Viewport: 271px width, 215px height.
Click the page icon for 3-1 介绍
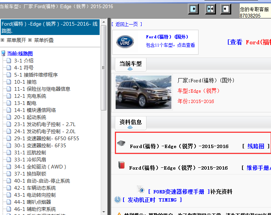[9, 61]
